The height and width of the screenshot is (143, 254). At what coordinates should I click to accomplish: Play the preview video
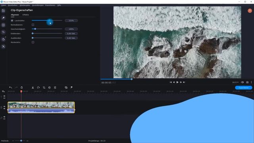pos(177,82)
